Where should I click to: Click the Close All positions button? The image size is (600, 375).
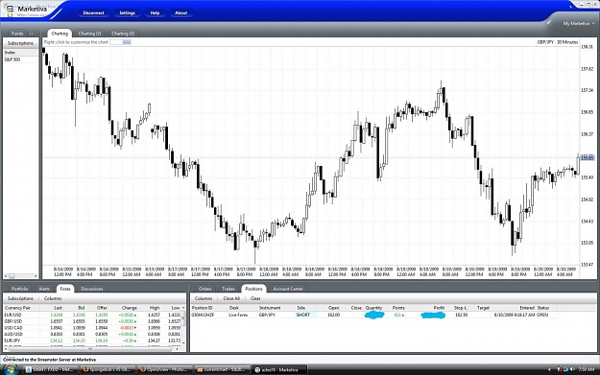click(231, 298)
